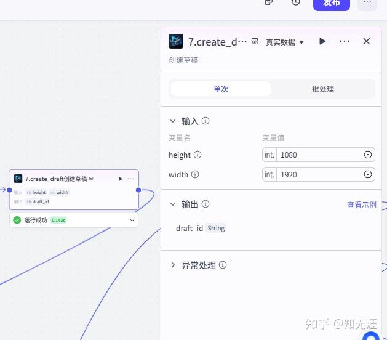Image resolution: width=387 pixels, height=340 pixels.
Task: Close the node settings panel
Action: point(367,41)
